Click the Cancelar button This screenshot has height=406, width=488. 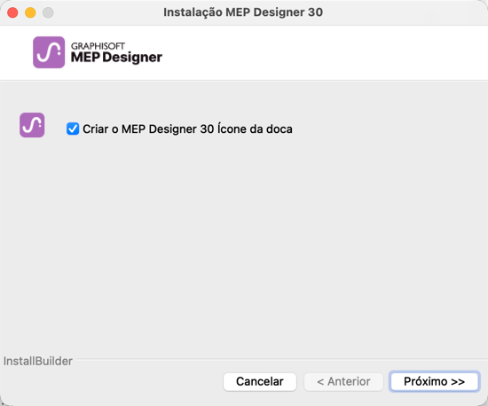(x=260, y=381)
